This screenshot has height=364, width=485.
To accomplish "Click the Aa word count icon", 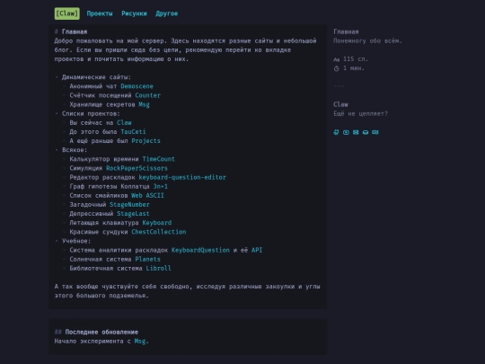I will (x=336, y=59).
